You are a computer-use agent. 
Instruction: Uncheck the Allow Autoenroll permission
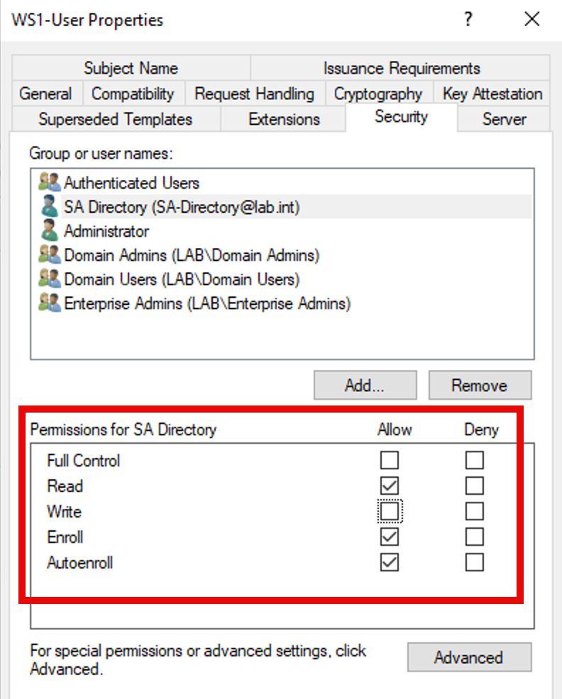point(390,562)
